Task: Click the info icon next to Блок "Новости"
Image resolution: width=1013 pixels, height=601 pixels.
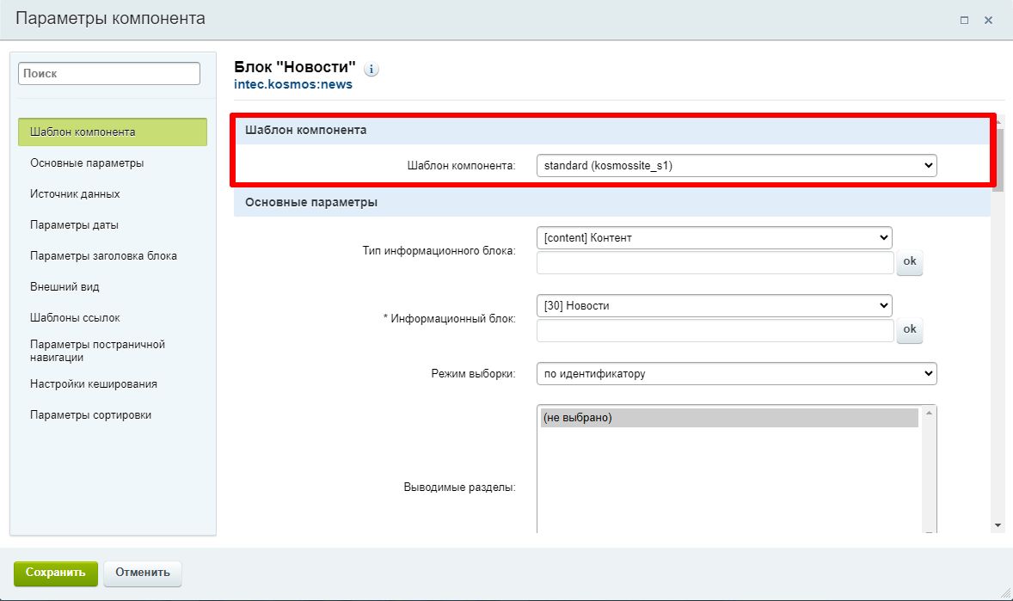Action: (371, 69)
